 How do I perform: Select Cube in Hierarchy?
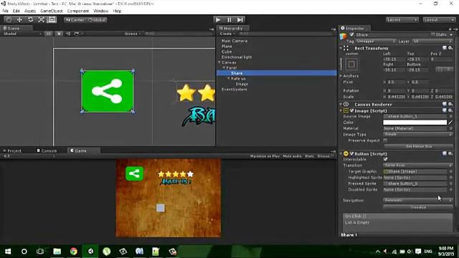[x=227, y=52]
